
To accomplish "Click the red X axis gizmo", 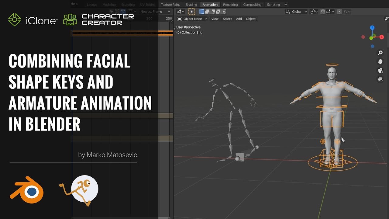I will (x=382, y=37).
